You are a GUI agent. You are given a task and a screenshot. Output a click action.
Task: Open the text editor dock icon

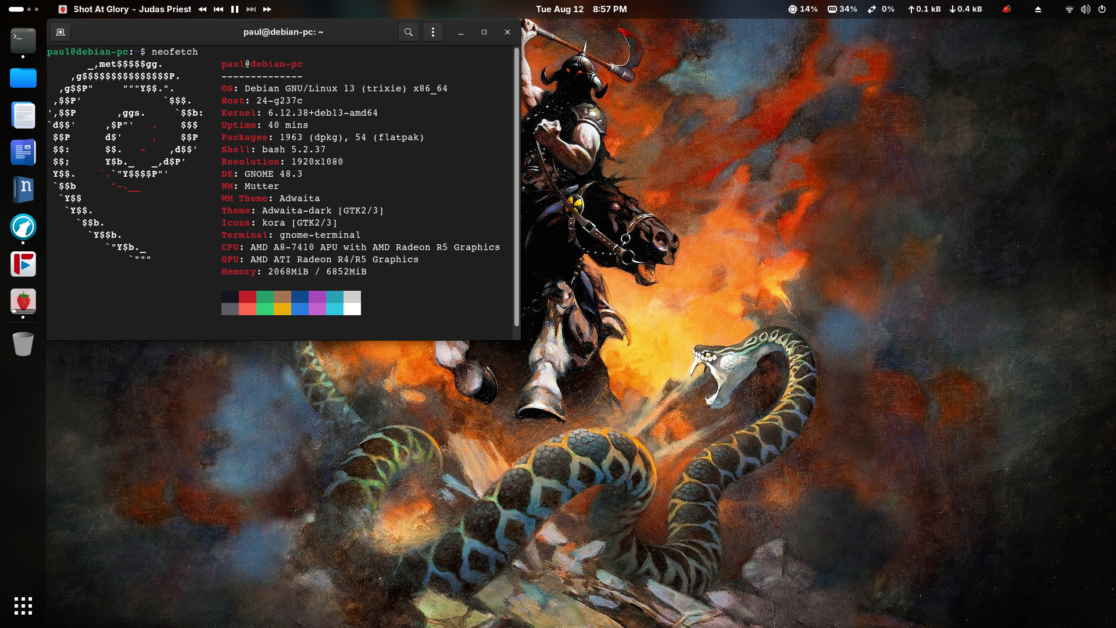coord(23,115)
